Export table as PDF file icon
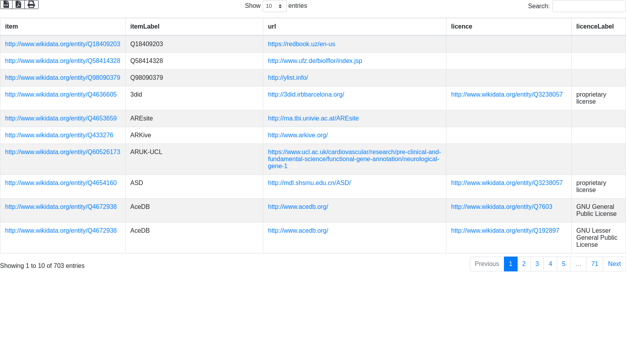Viewport: 626px width, 352px height. [x=18, y=4]
